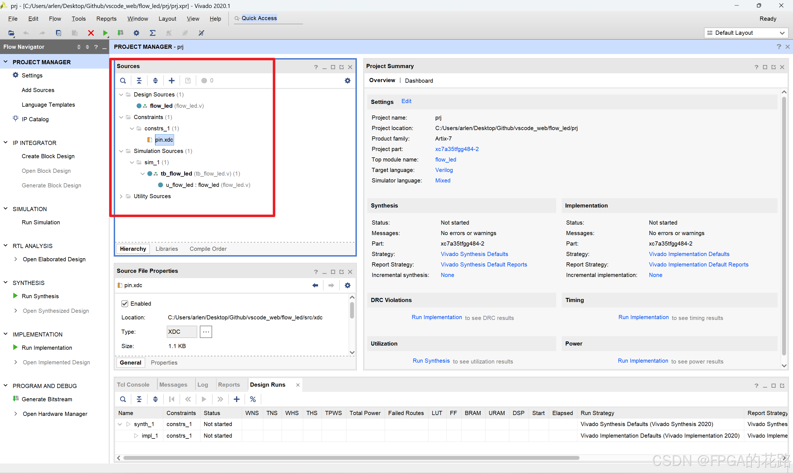
Task: Click Add Sources in Flow Navigator
Action: 38,90
